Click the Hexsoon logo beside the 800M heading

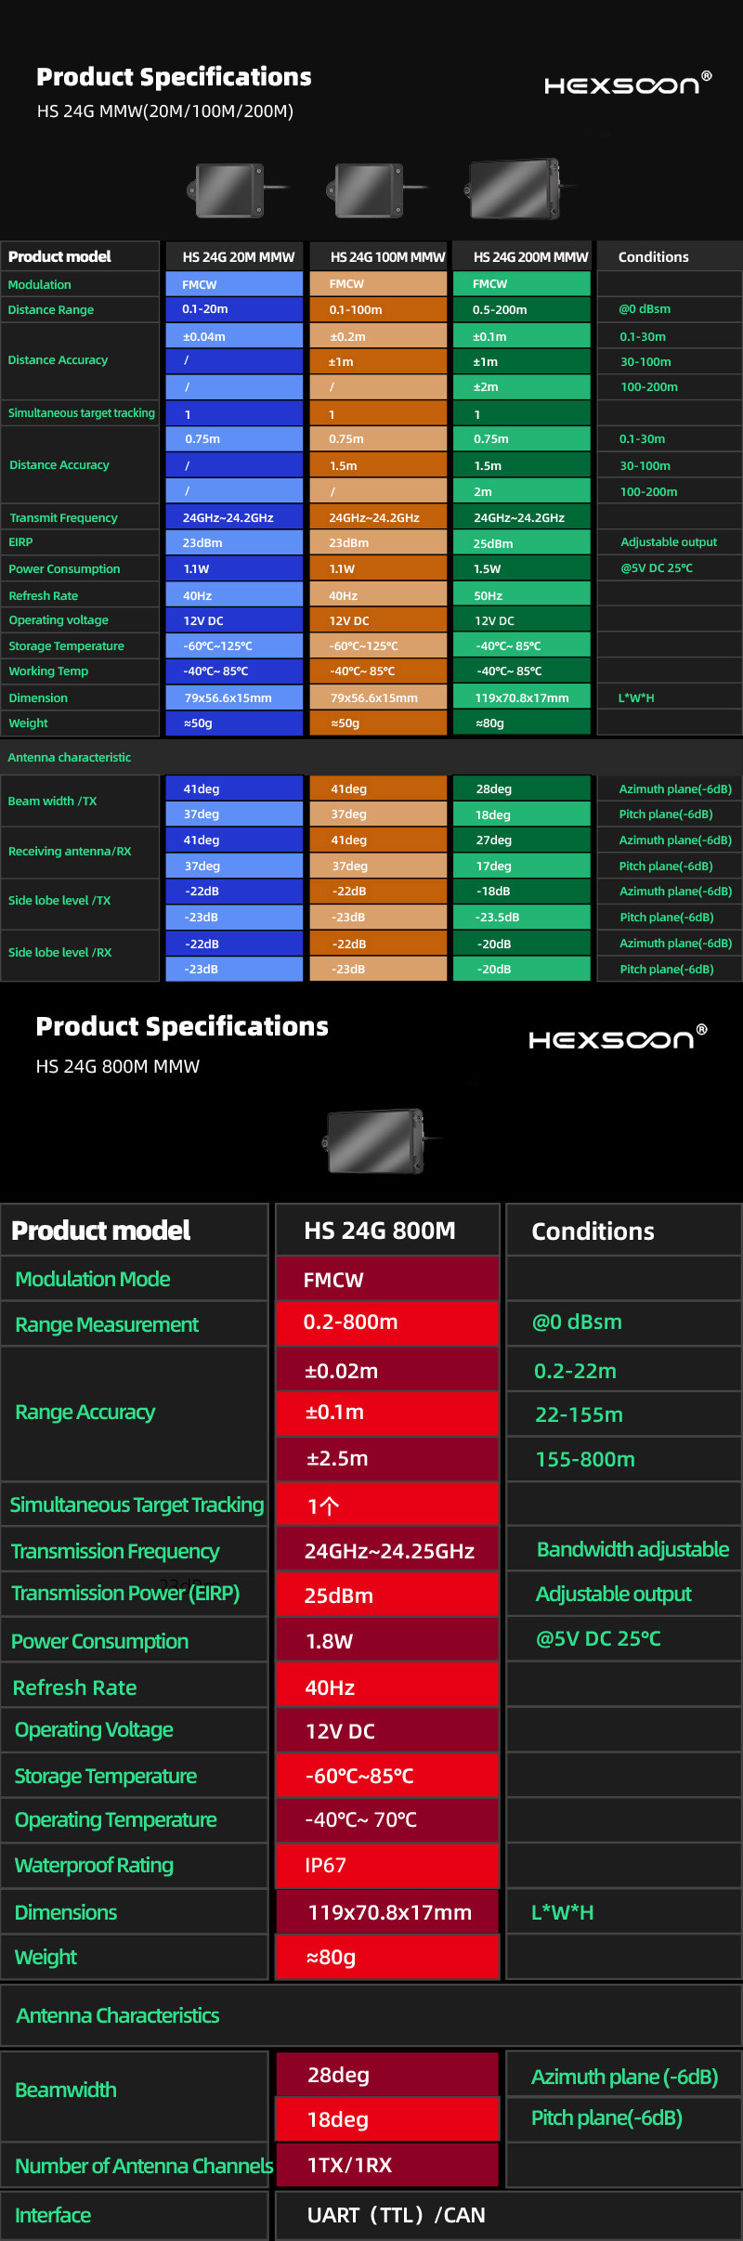(617, 1037)
